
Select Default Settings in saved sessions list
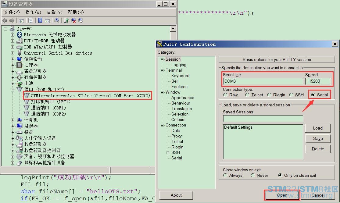(x=238, y=127)
